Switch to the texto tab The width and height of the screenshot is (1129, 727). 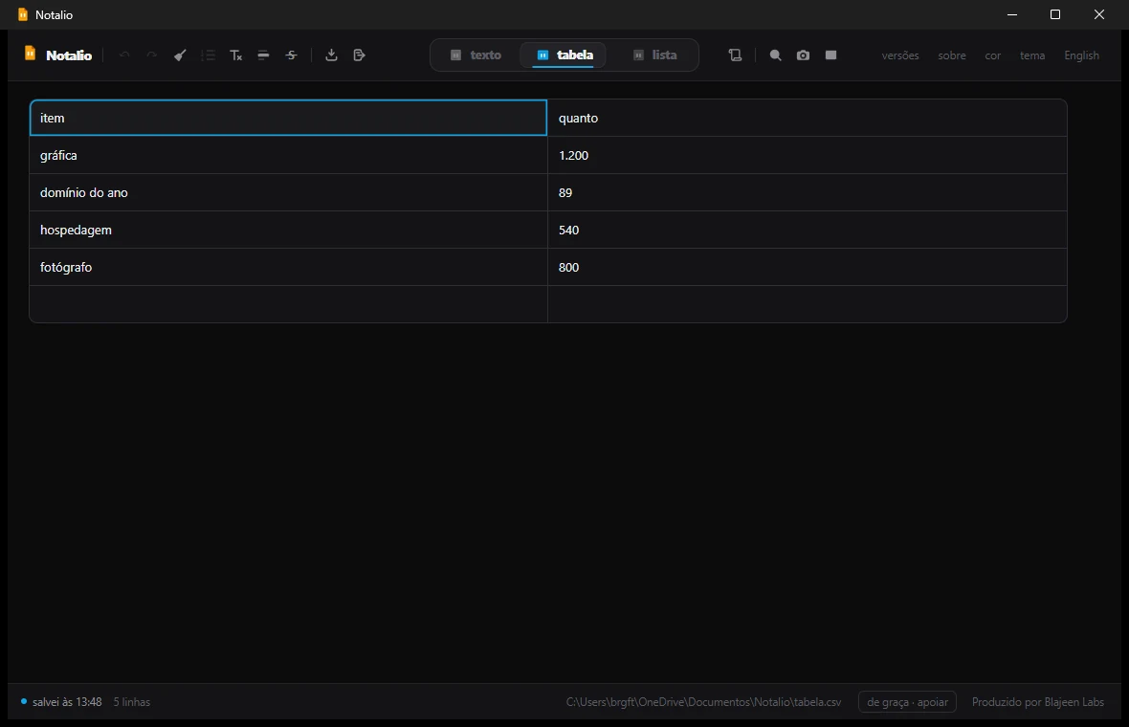click(476, 55)
